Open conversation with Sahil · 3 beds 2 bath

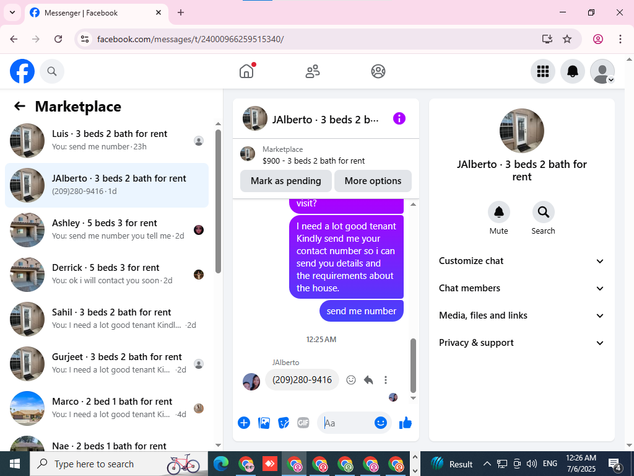tap(106, 319)
